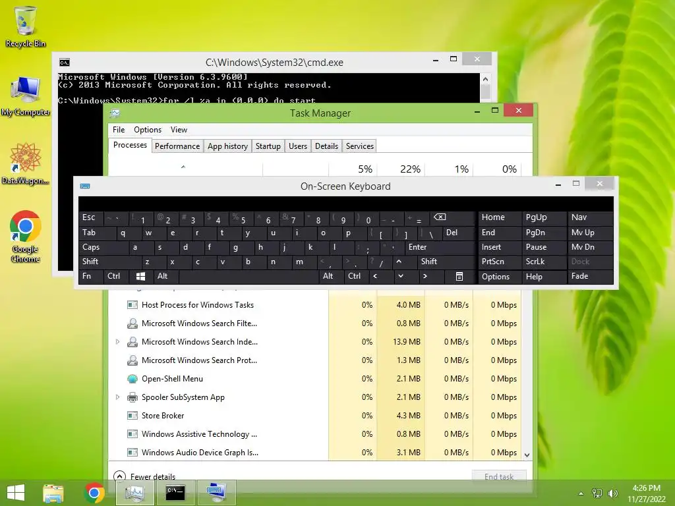The image size is (675, 506).
Task: Click the cmd.exe title bar system icon
Action: [x=65, y=63]
